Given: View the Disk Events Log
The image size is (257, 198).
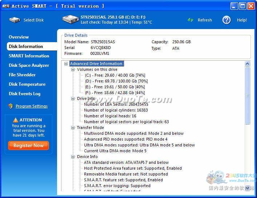Looking at the screenshot, I should tap(25, 94).
